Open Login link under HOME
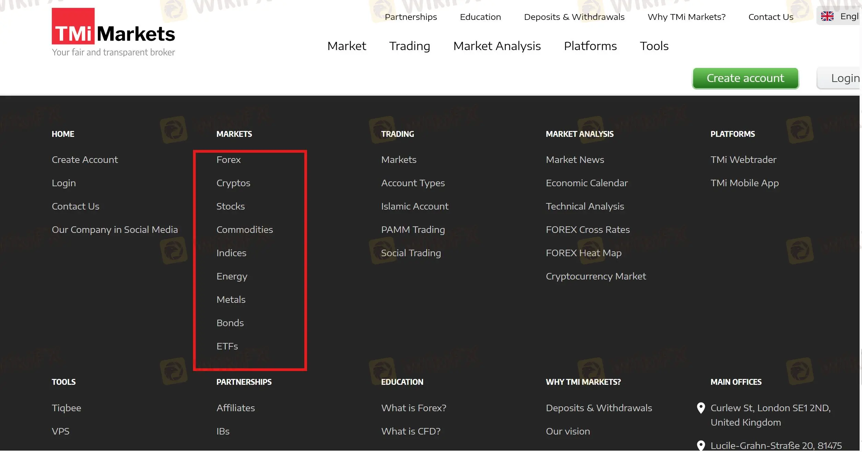The image size is (862, 452). pyautogui.click(x=64, y=183)
